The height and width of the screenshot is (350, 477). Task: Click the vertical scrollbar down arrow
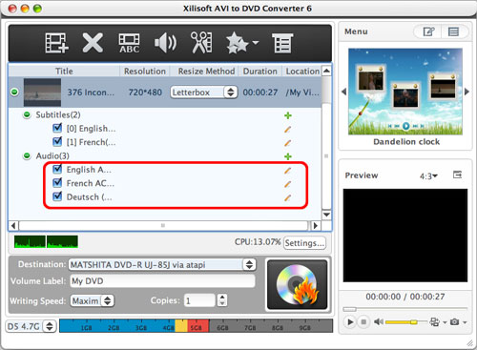326,215
